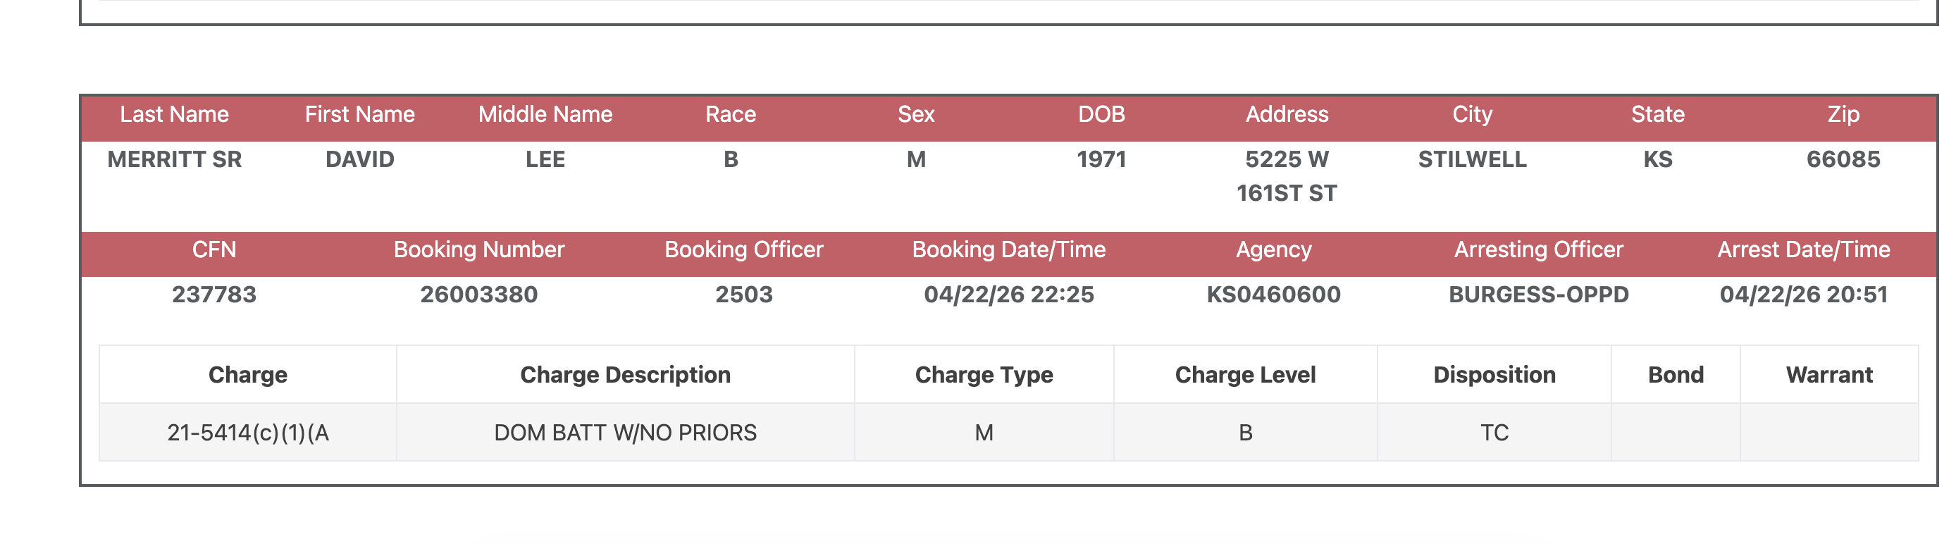Click booking date 04/22/26 22:25
1956x544 pixels.
(1008, 295)
